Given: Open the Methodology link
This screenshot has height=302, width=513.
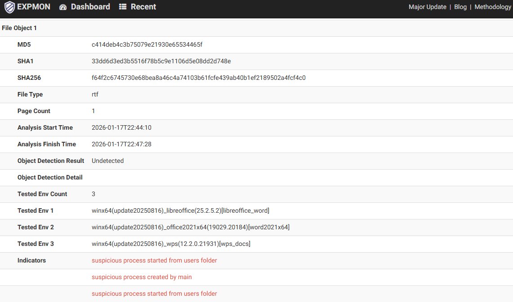Looking at the screenshot, I should [x=493, y=7].
